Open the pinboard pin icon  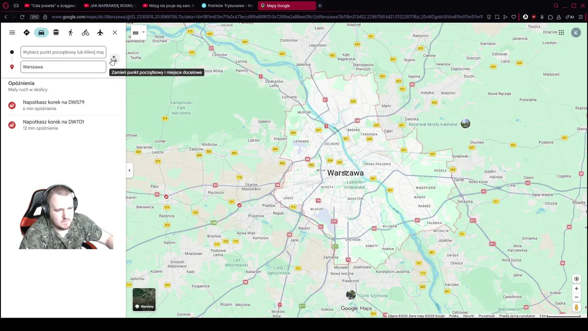tap(489, 17)
